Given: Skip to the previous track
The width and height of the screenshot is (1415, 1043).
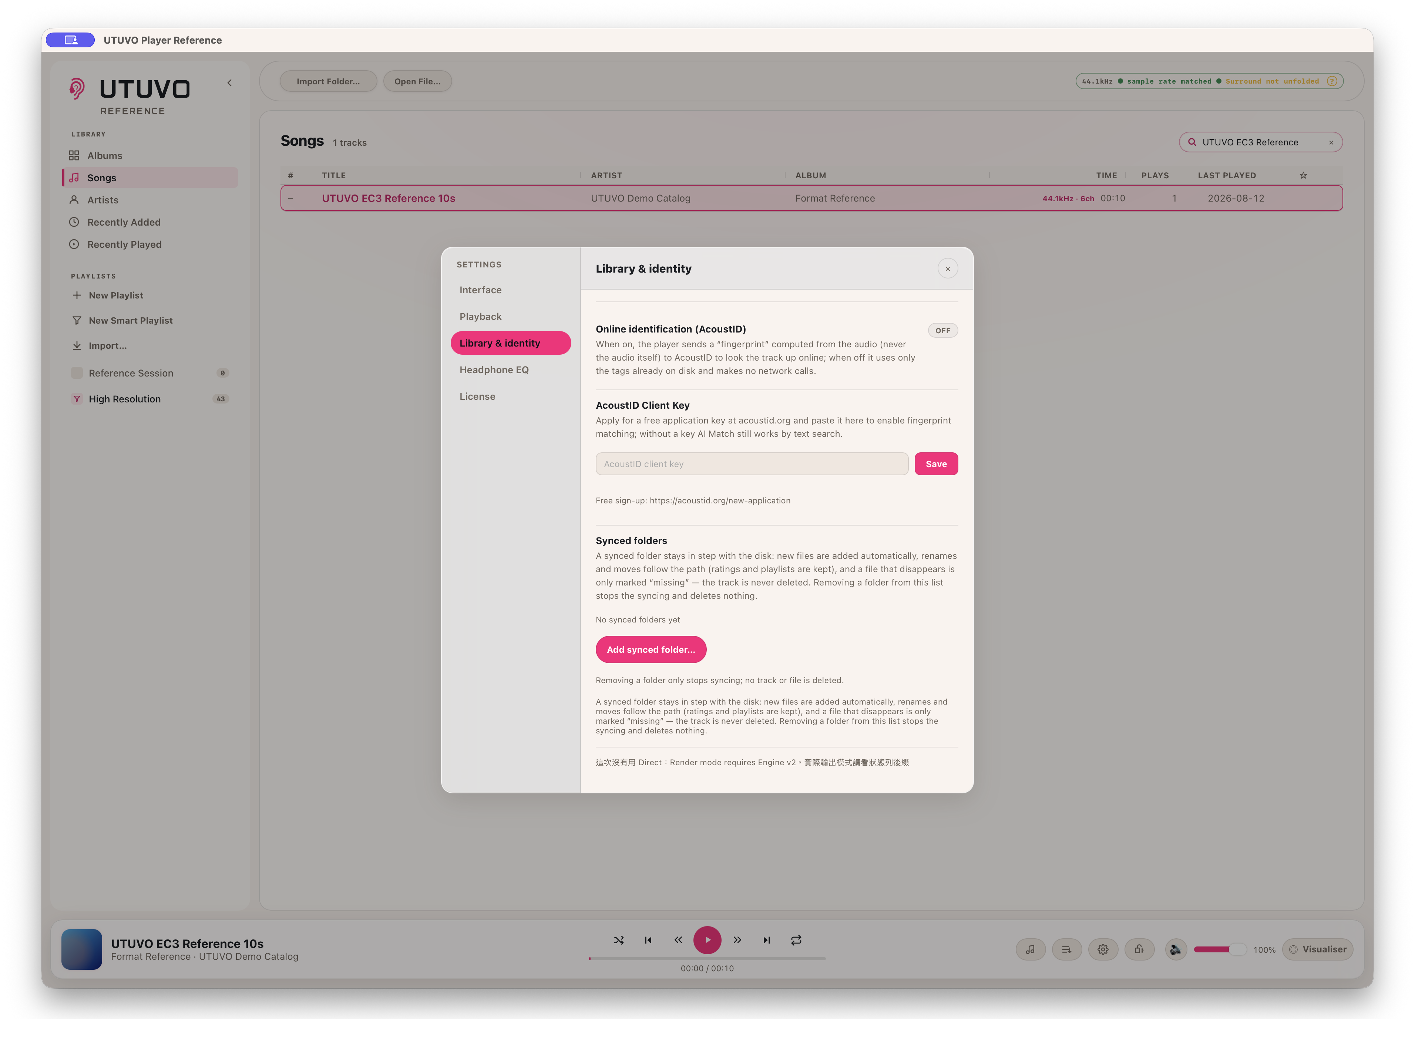Looking at the screenshot, I should click(x=648, y=939).
